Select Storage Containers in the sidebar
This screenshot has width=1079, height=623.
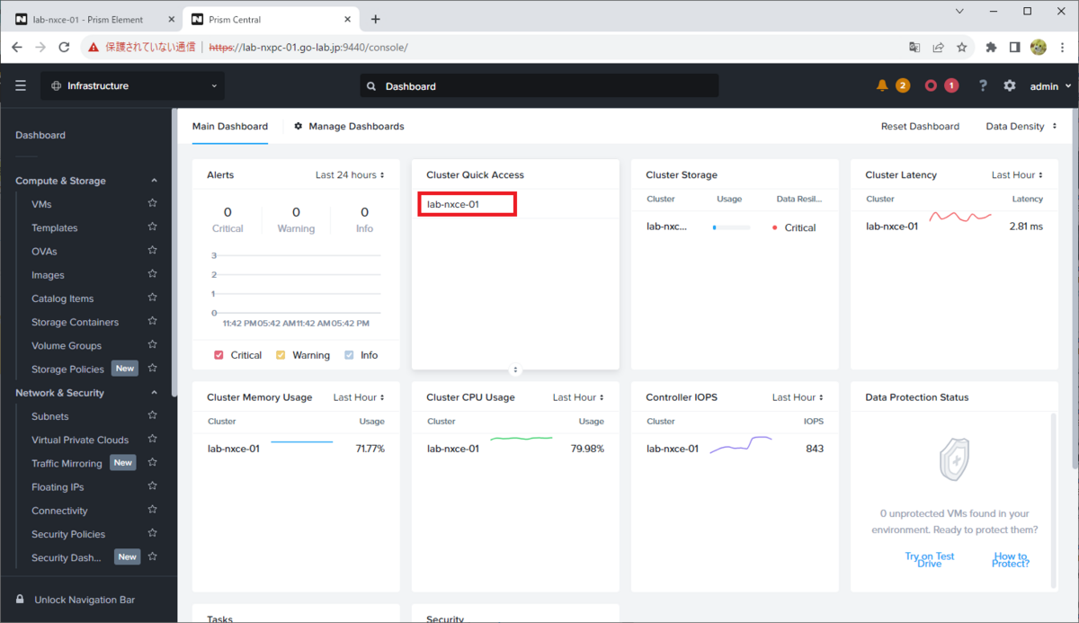(75, 322)
